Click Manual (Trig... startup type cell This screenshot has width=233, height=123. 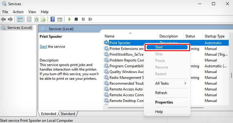[x=216, y=54]
